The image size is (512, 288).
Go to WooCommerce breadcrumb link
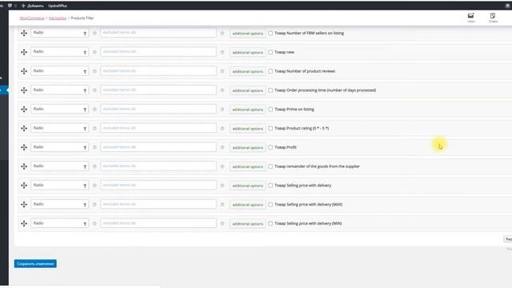coord(32,18)
